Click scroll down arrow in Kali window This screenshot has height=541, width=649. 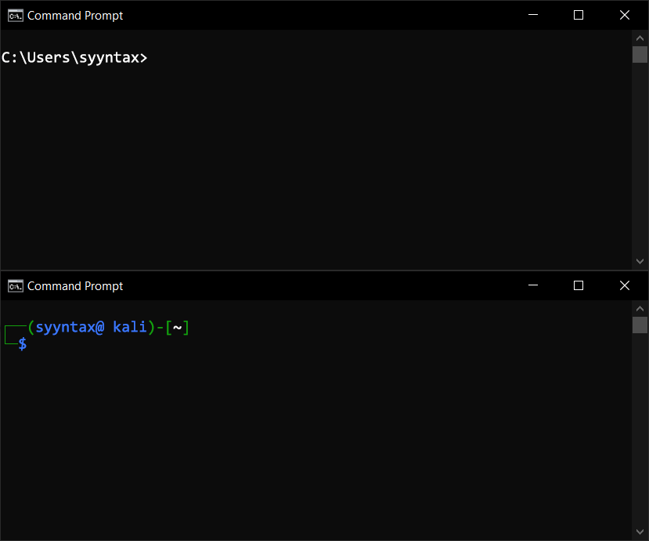640,532
